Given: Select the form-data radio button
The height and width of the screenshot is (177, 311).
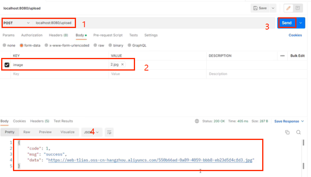Looking at the screenshot, I should pyautogui.click(x=21, y=45).
